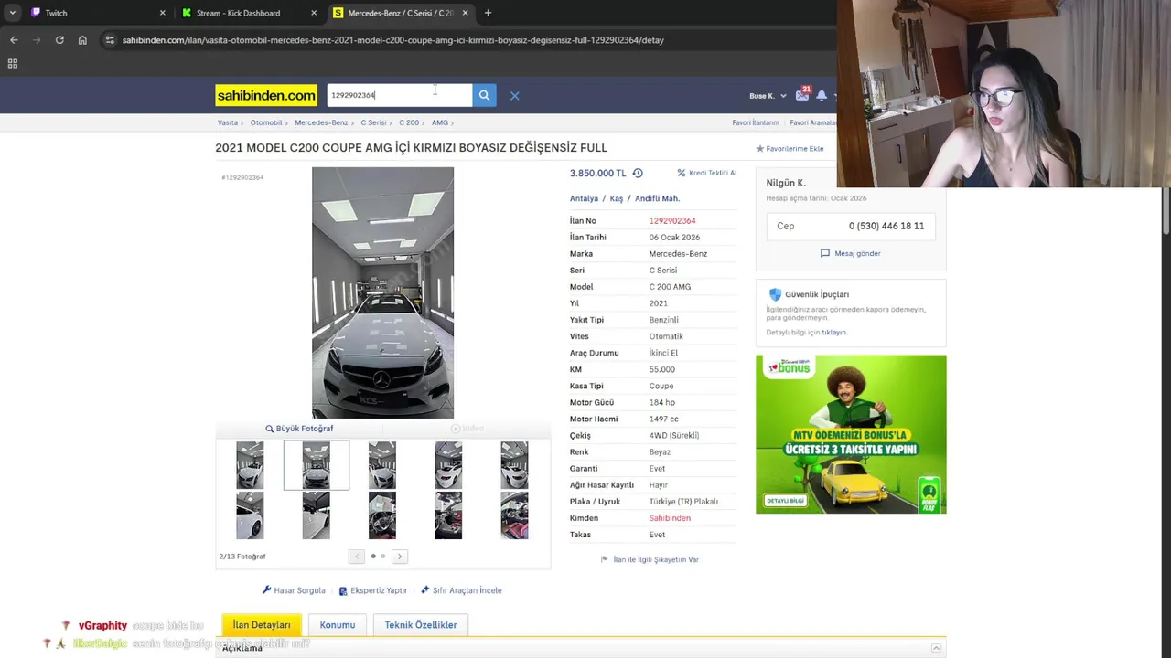Collapse the Açıklama section arrow
This screenshot has width=1171, height=658.
[x=936, y=648]
